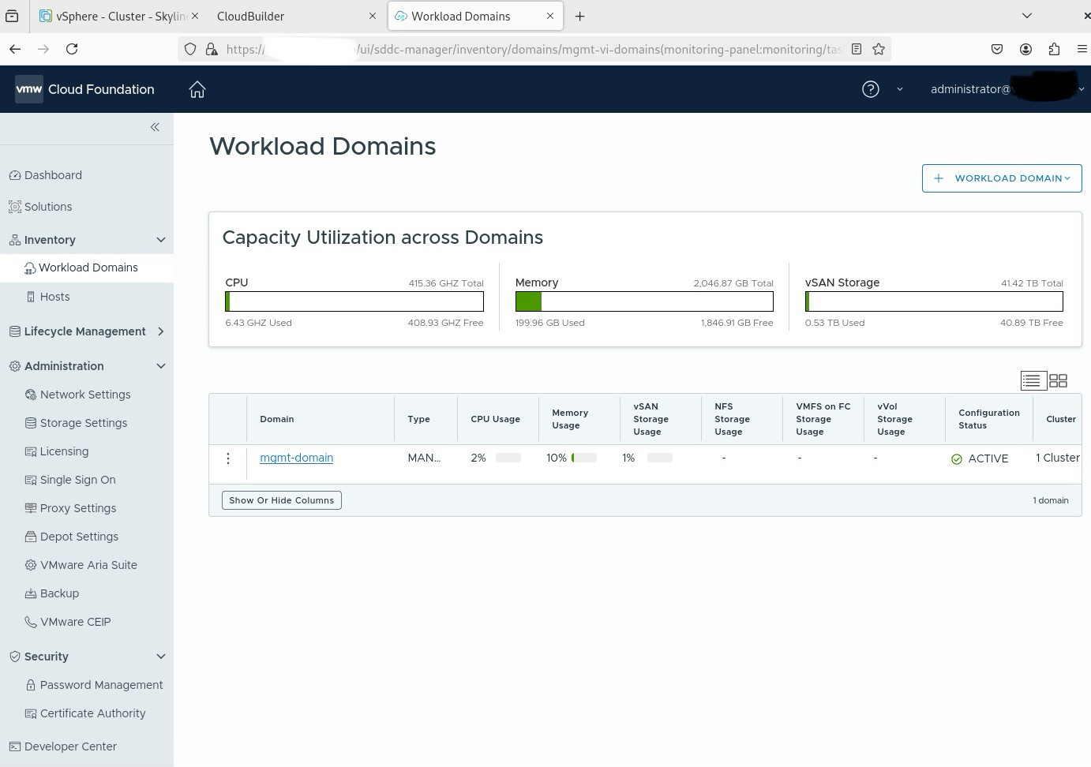The width and height of the screenshot is (1091, 767).
Task: Open actions menu for mgmt-domain row
Action: coord(228,458)
